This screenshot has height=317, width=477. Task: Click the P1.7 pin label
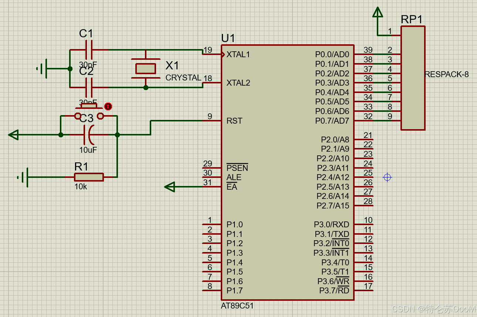234,291
